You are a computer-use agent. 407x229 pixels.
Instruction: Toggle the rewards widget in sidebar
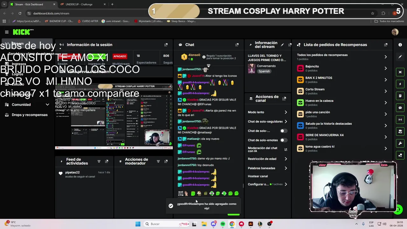[x=400, y=155]
